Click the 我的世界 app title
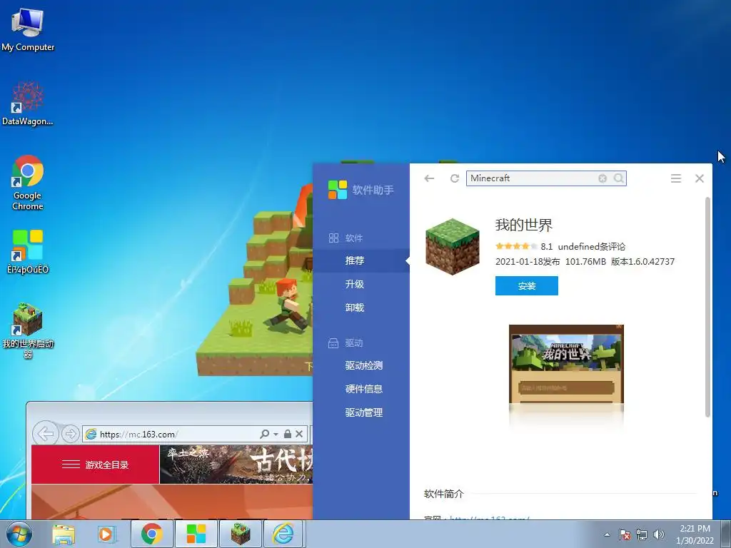731x548 pixels. tap(523, 225)
